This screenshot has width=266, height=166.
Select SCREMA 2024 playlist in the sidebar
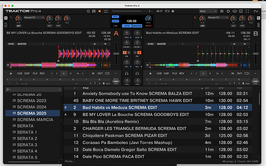tap(31, 107)
